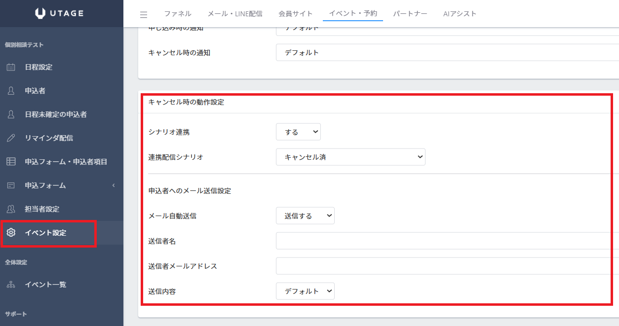The height and width of the screenshot is (326, 619).
Task: Click the 送信者メールアドレス input field
Action: (447, 266)
